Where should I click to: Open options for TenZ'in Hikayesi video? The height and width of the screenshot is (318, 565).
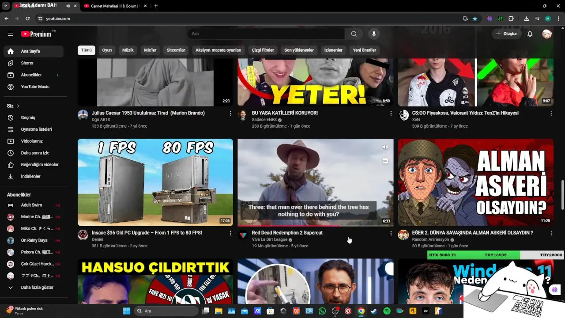pyautogui.click(x=551, y=114)
